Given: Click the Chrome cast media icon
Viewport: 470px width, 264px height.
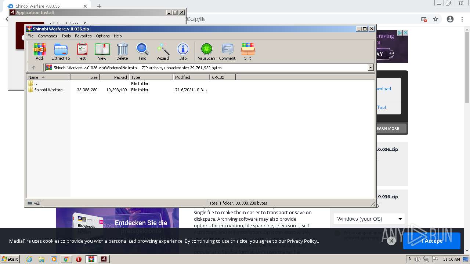Looking at the screenshot, I should click(424, 19).
